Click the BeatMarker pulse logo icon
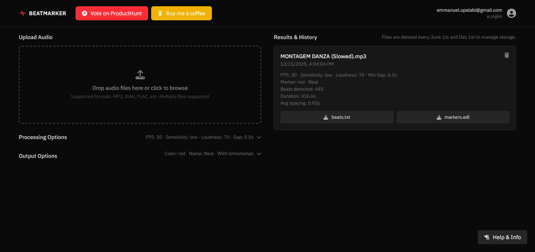This screenshot has height=252, width=535. pos(22,13)
